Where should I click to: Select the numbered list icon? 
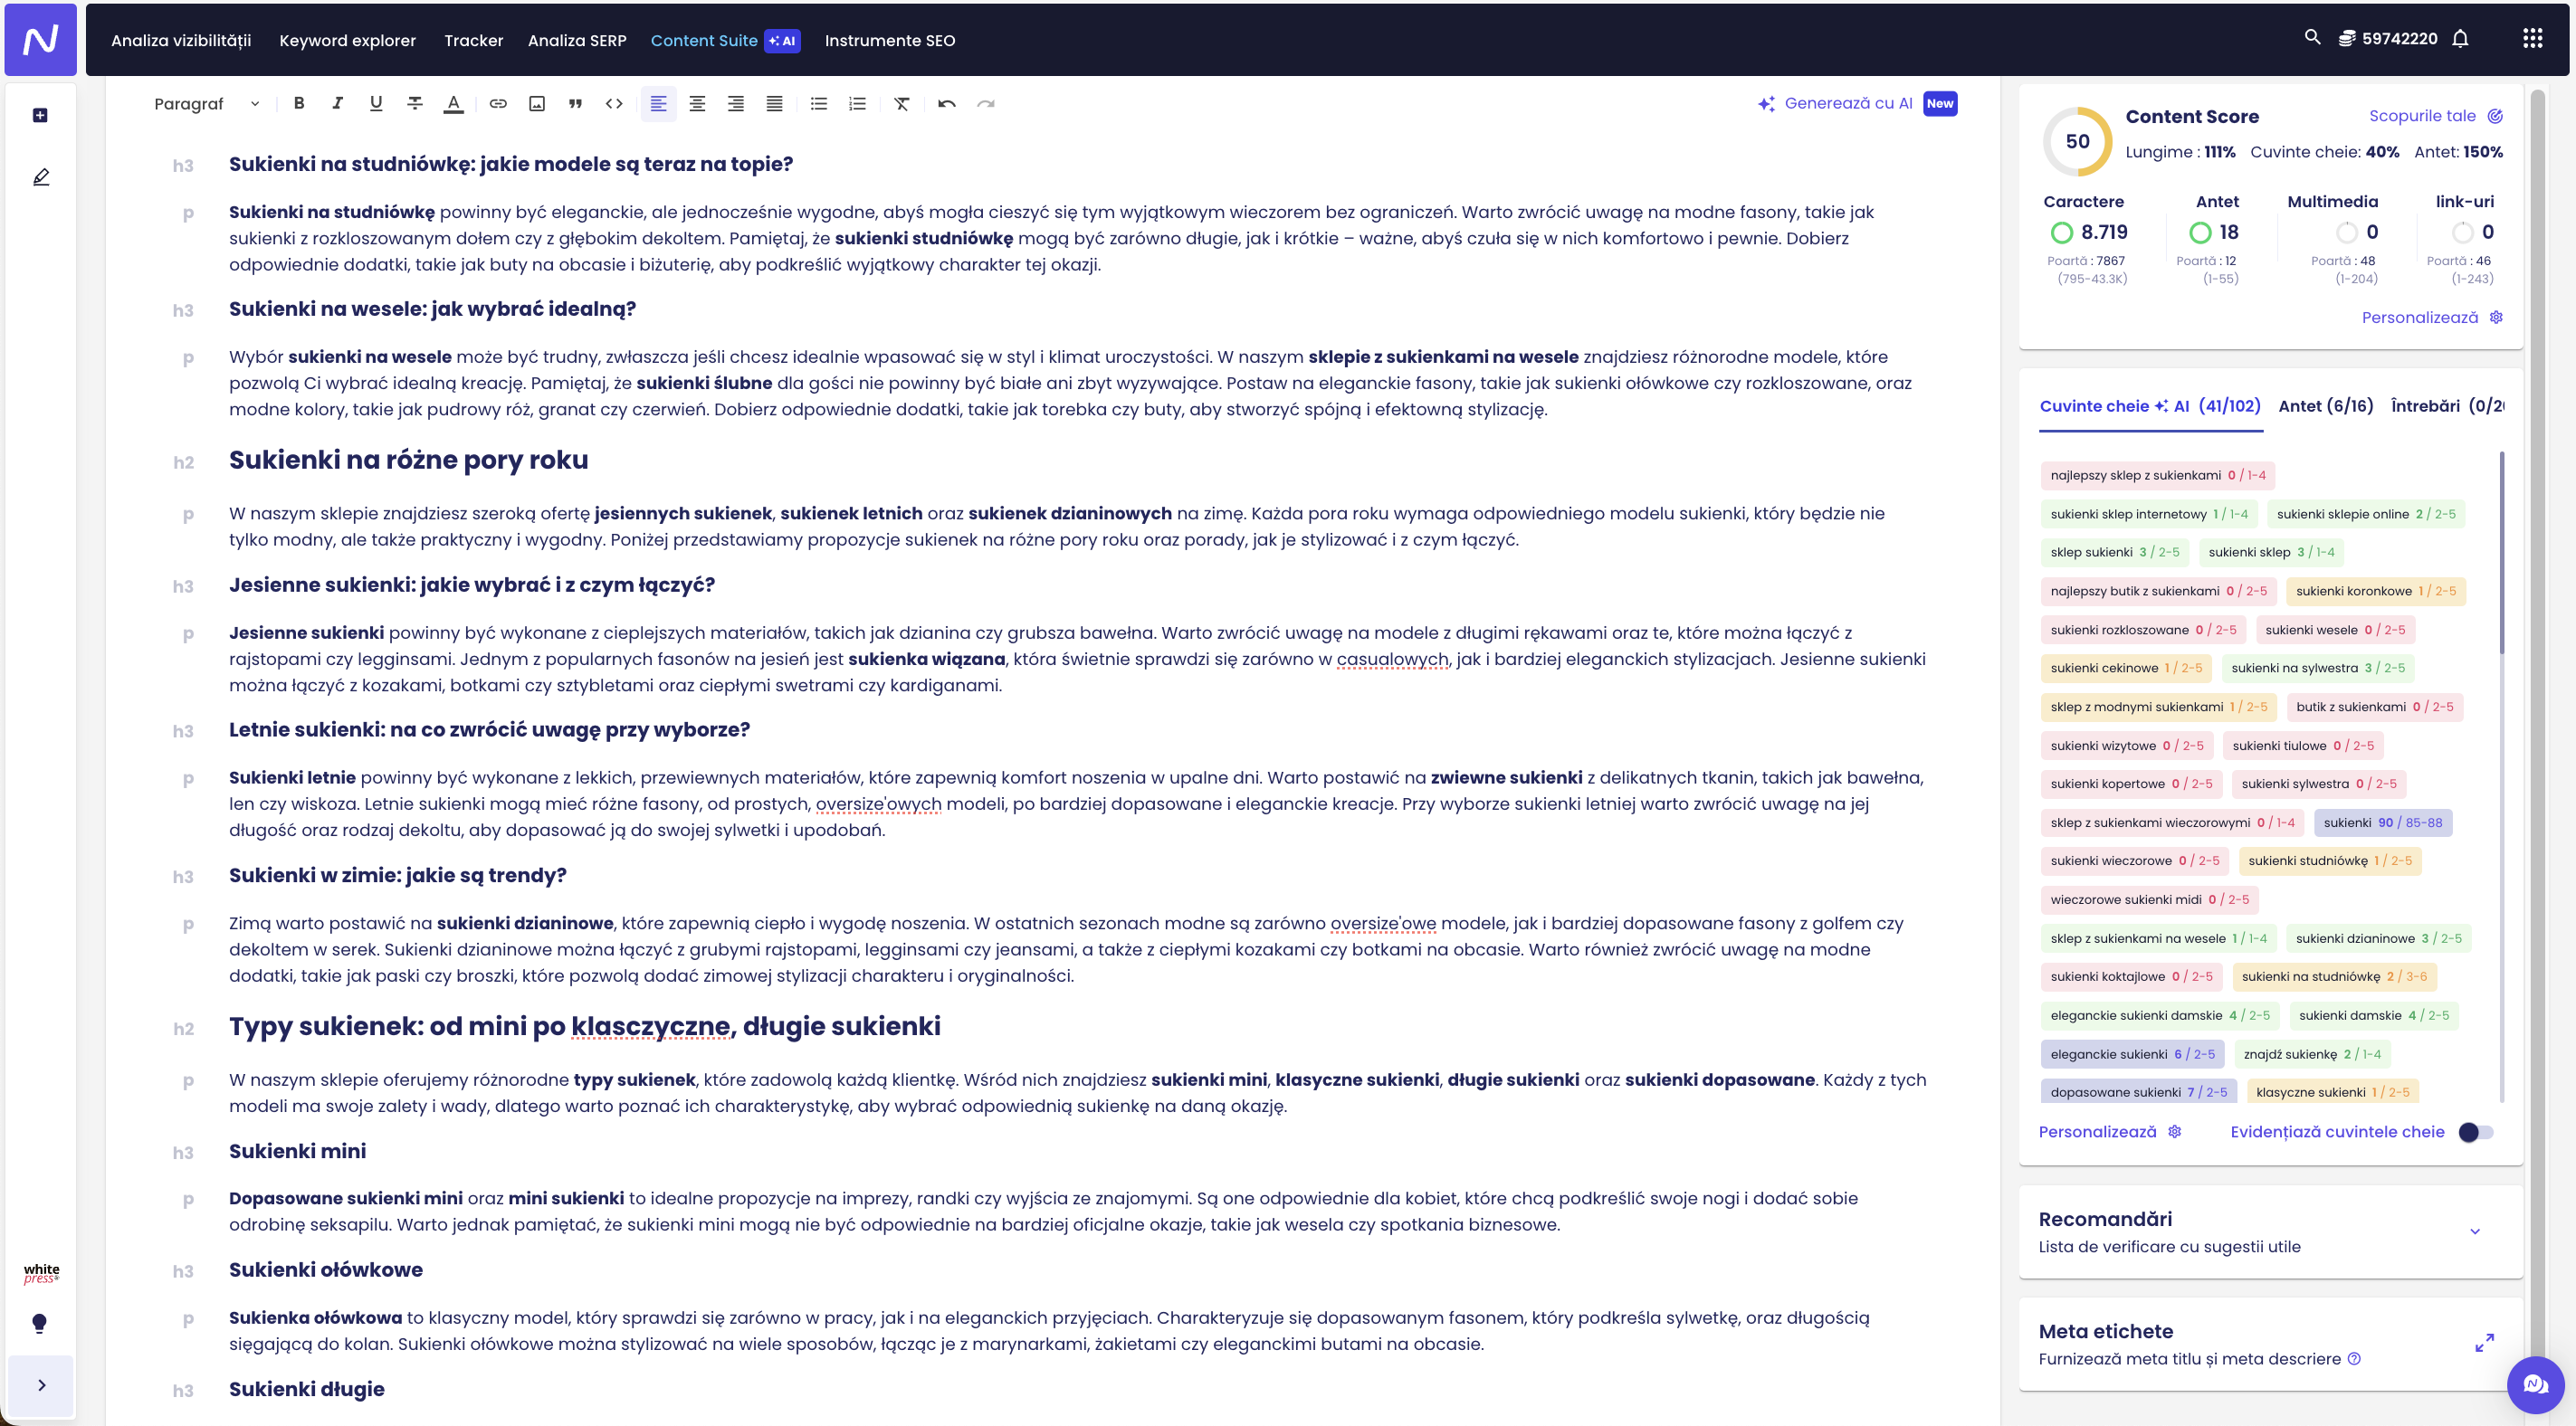click(x=857, y=103)
